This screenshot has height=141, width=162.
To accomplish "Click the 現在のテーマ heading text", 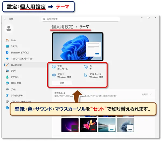I will tap(60, 93).
